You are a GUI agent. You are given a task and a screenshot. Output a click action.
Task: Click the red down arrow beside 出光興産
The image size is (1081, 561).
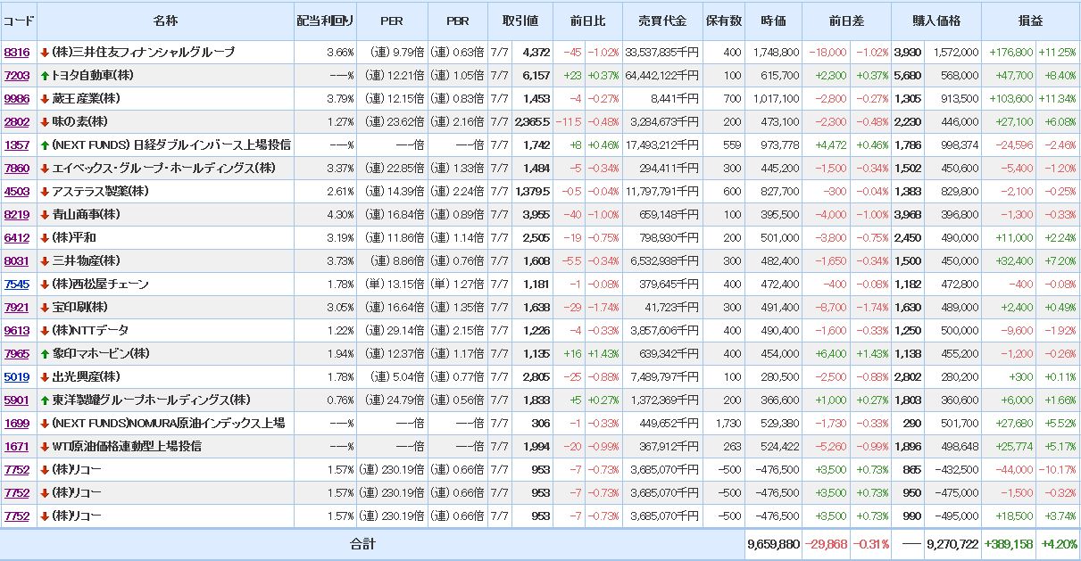(45, 377)
